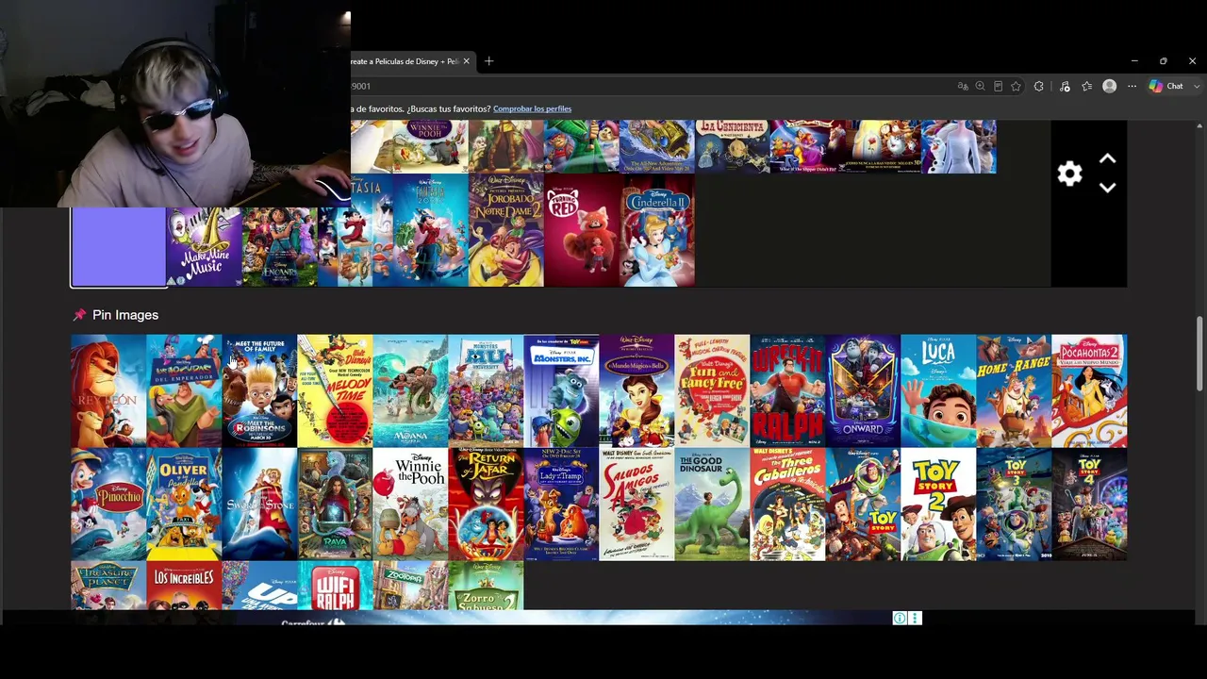Pick the Rey León poster
The height and width of the screenshot is (679, 1207).
(x=108, y=391)
